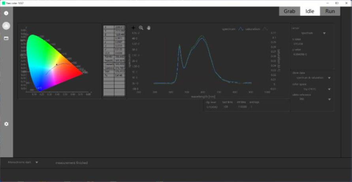
Task: Select the pan hand tool
Action: point(149,28)
